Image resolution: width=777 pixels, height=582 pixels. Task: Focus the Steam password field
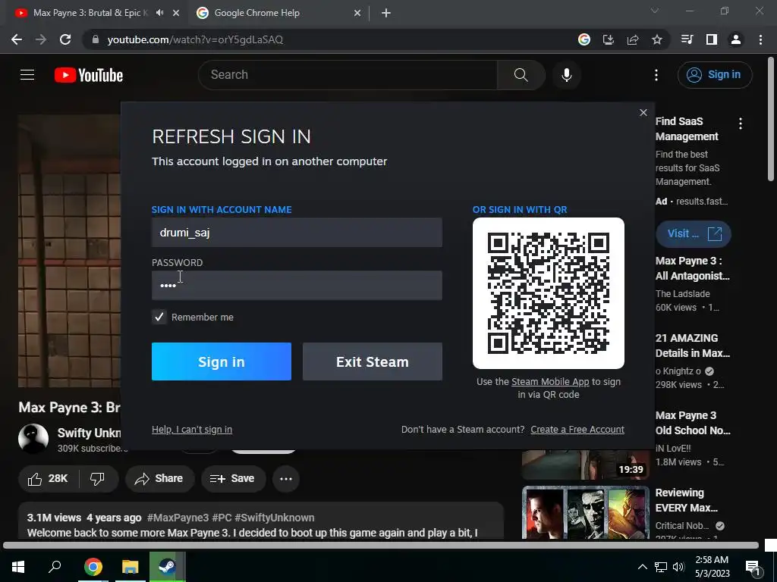(297, 285)
